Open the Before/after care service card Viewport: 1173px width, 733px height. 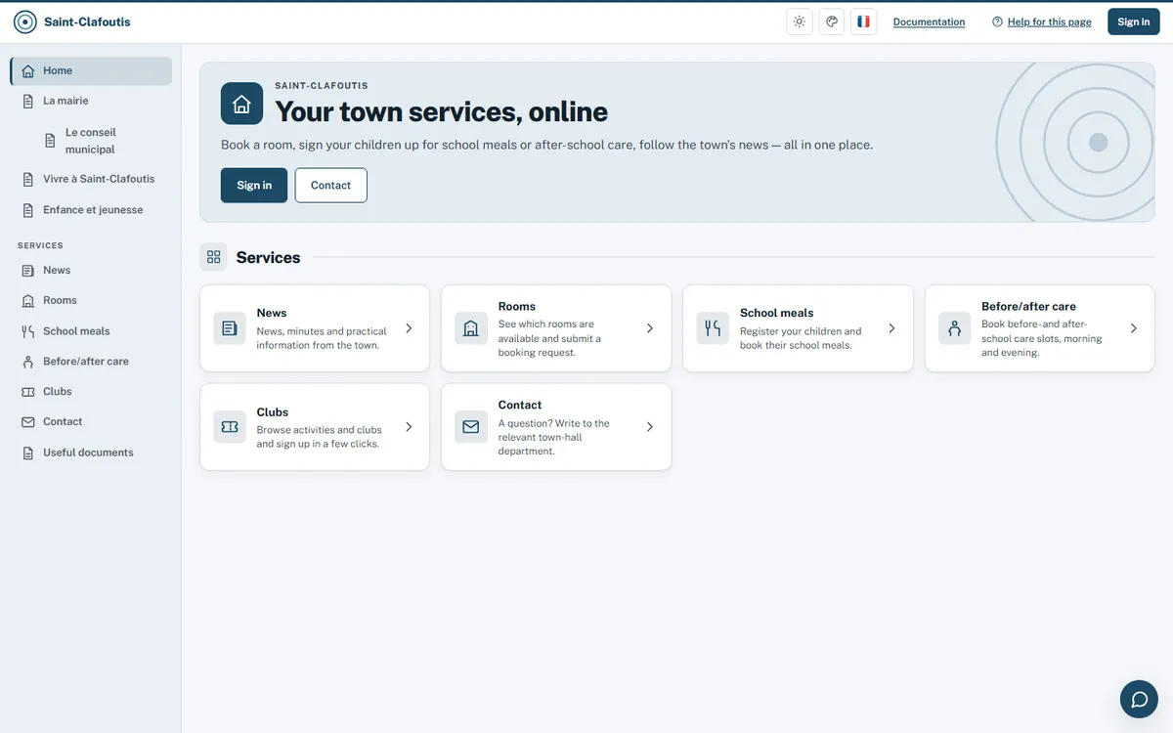[x=1040, y=328]
